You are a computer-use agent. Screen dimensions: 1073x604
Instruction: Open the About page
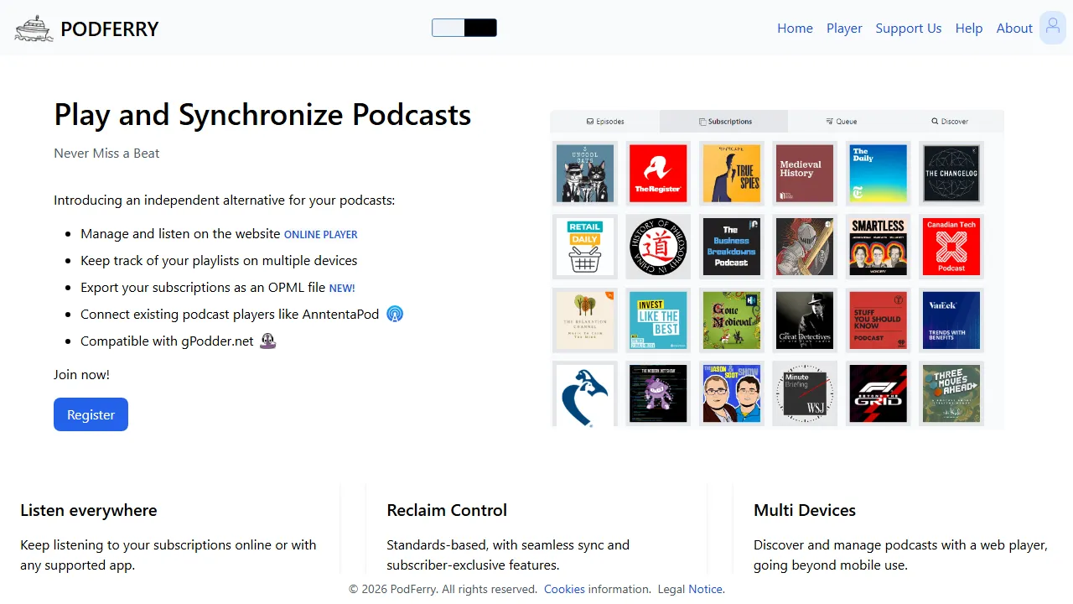pos(1014,28)
